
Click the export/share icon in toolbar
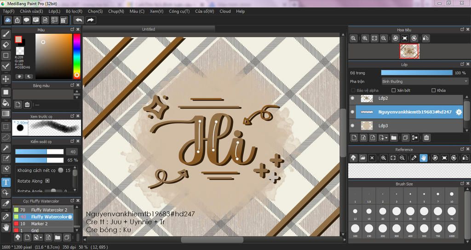click(x=17, y=20)
